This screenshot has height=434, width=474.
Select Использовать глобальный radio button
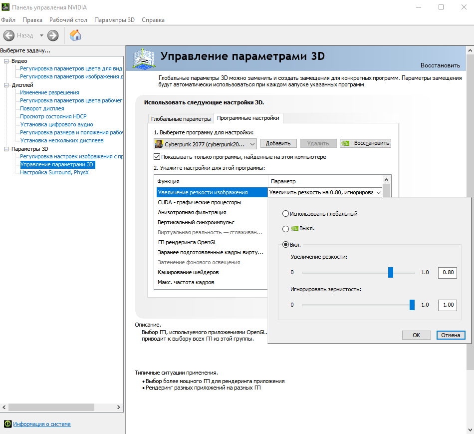[285, 214]
